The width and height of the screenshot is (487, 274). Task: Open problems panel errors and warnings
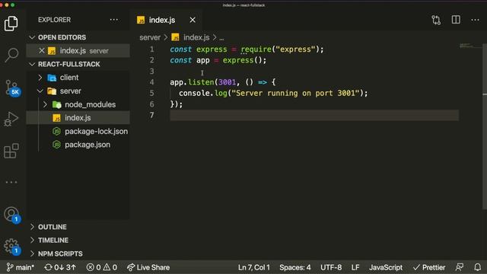[x=101, y=267]
